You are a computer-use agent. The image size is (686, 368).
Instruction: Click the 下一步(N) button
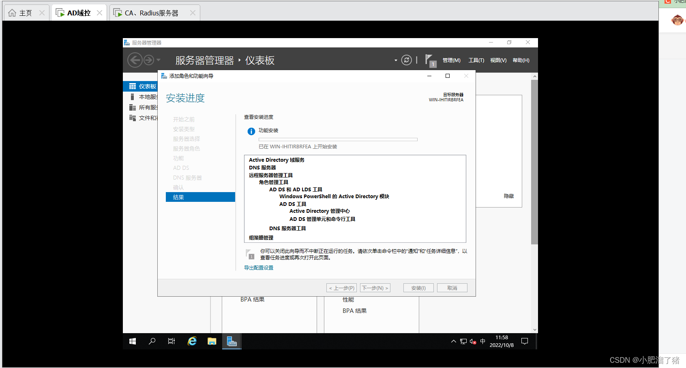pos(375,288)
